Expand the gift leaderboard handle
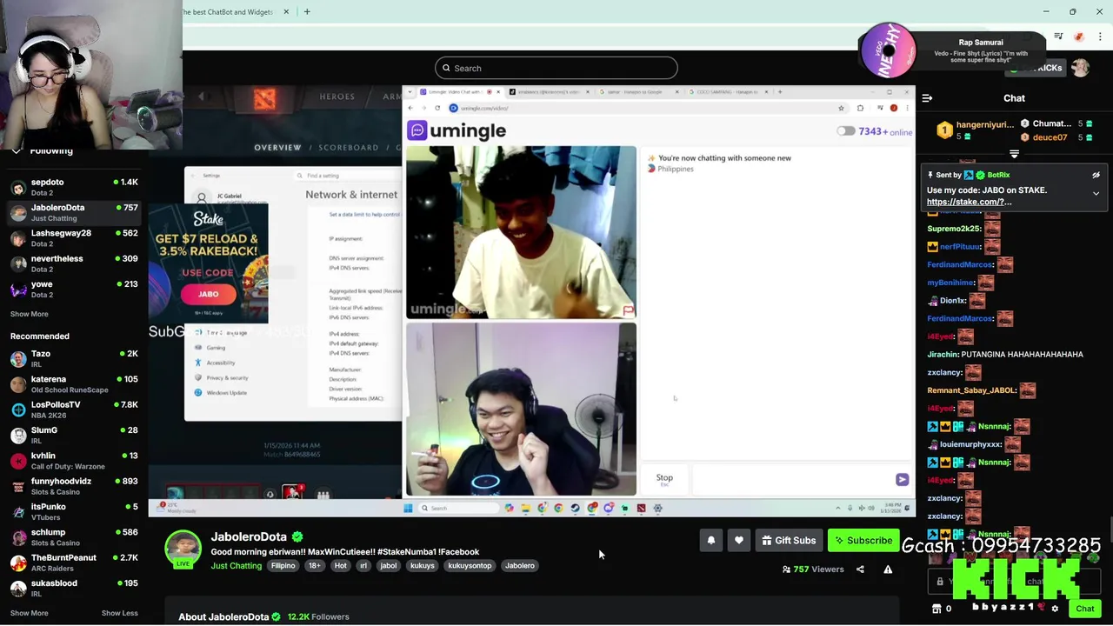 click(1014, 155)
